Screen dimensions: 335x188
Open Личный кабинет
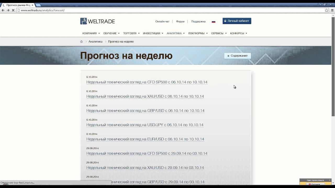(x=237, y=21)
